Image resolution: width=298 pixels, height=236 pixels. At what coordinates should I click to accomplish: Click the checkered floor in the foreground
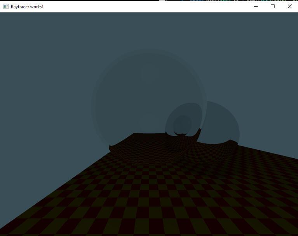(x=155, y=202)
